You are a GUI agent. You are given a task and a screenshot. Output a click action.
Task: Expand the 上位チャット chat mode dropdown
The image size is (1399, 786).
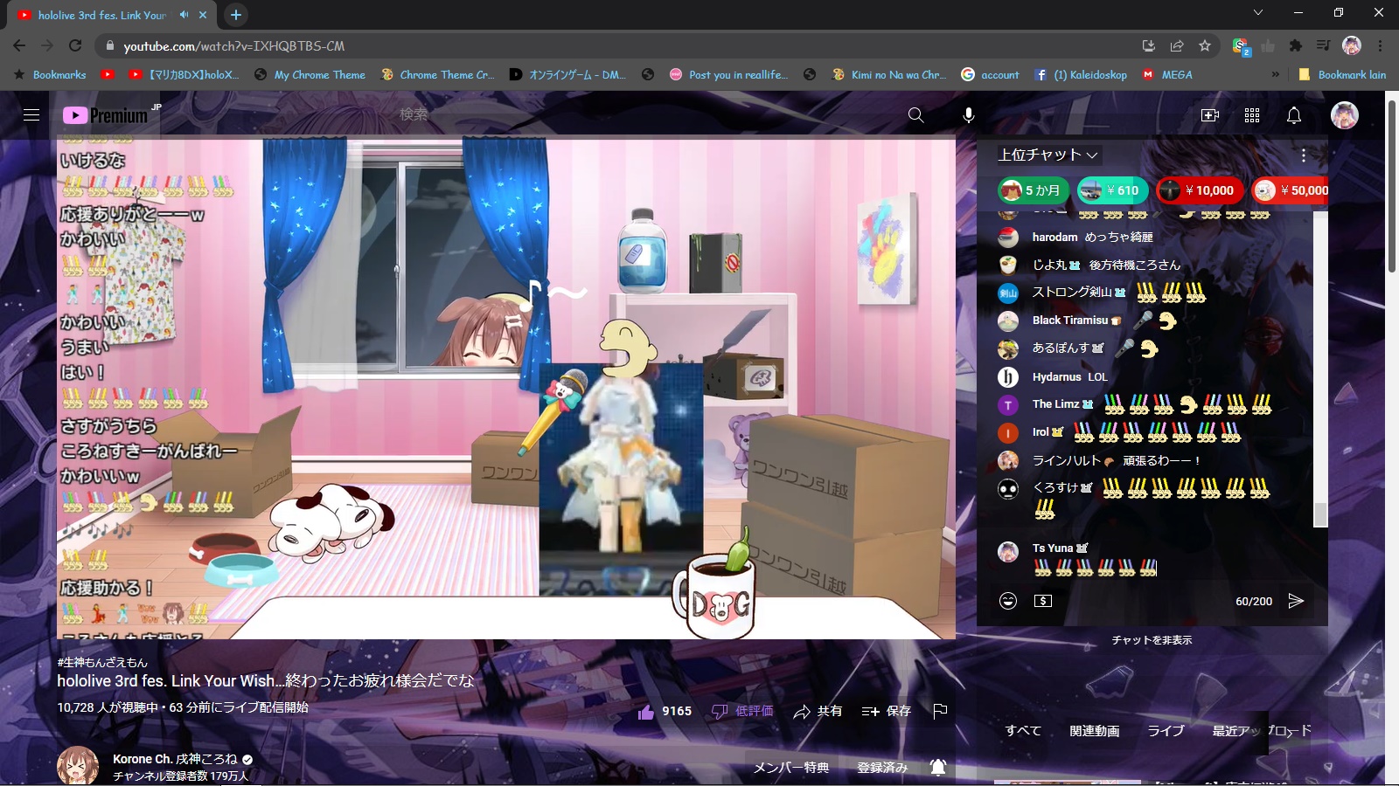pyautogui.click(x=1048, y=155)
